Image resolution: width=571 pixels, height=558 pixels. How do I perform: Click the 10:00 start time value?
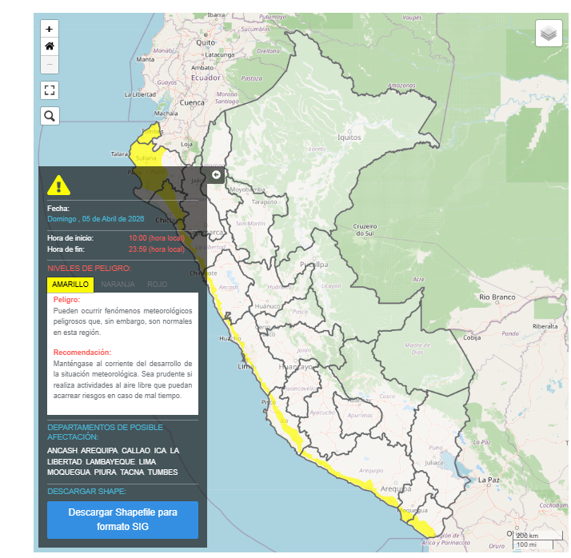coord(157,238)
